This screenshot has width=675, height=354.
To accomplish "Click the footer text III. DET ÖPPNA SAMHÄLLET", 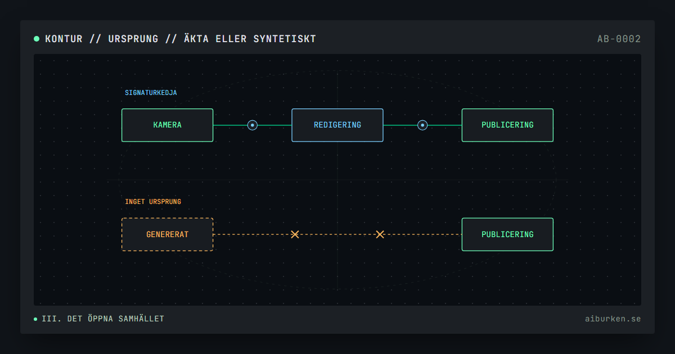I will pyautogui.click(x=103, y=319).
